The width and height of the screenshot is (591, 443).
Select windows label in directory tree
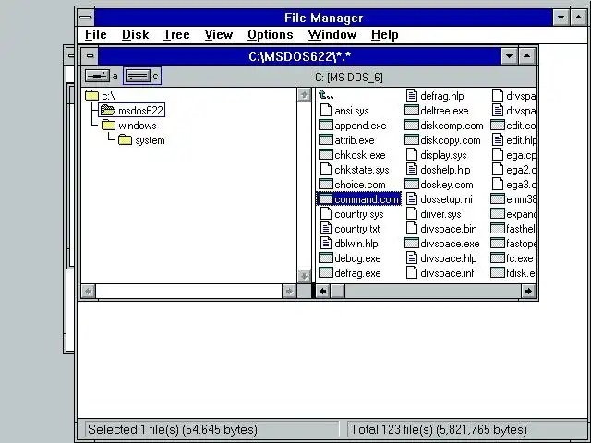(138, 126)
